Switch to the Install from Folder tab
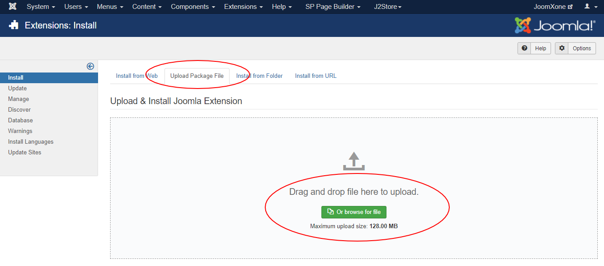 (259, 76)
